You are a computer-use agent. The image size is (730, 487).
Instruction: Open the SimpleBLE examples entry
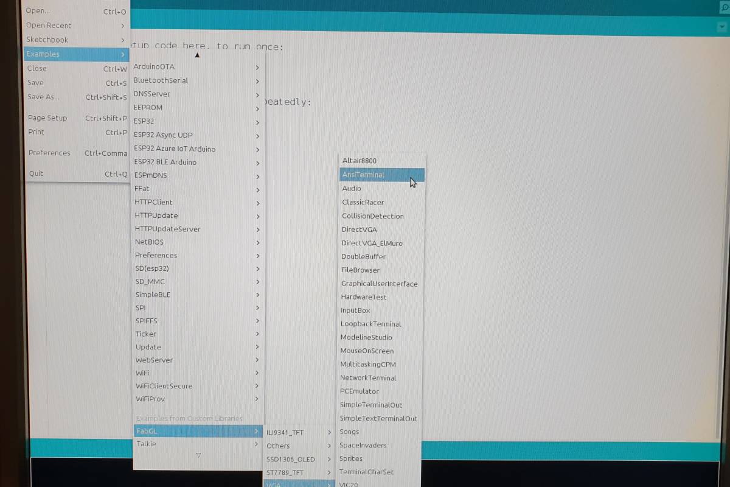(x=198, y=295)
